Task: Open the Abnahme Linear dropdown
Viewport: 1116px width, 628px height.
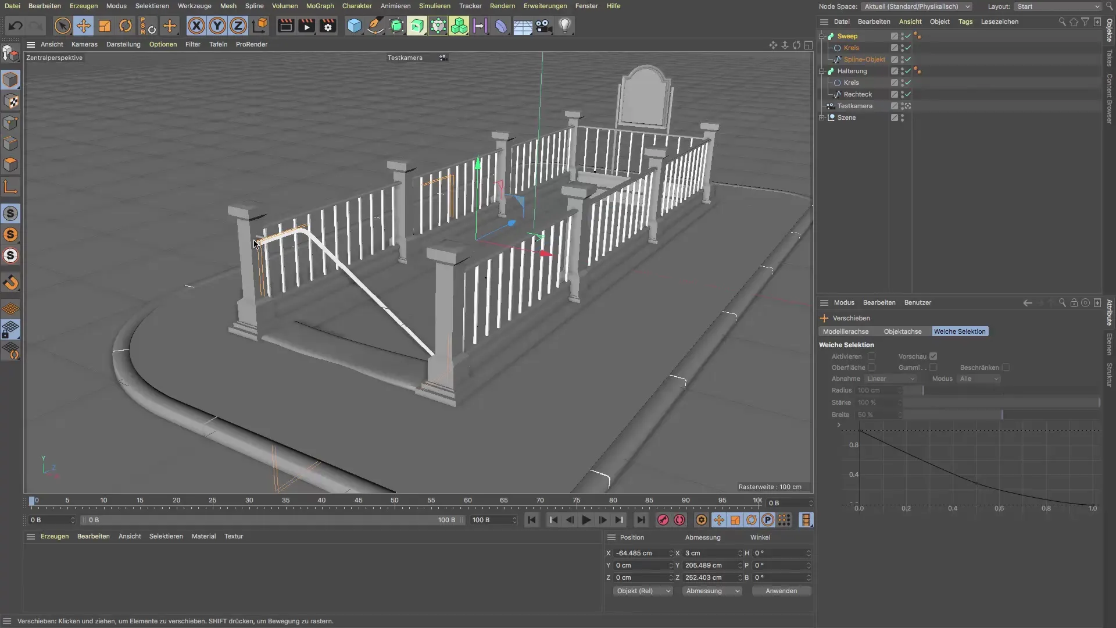Action: (x=890, y=379)
